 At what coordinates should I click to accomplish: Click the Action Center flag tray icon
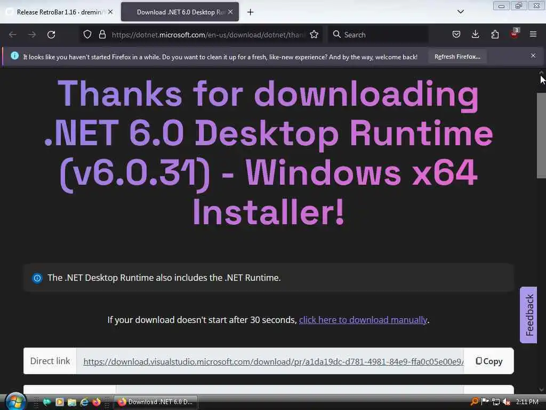485,401
